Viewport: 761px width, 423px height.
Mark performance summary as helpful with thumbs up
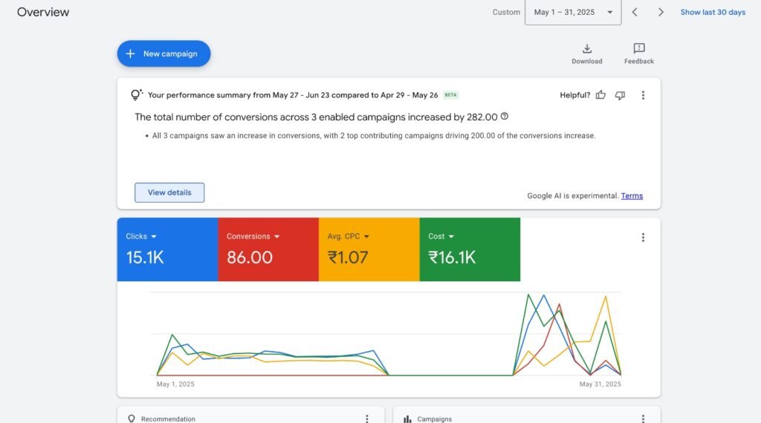point(600,95)
